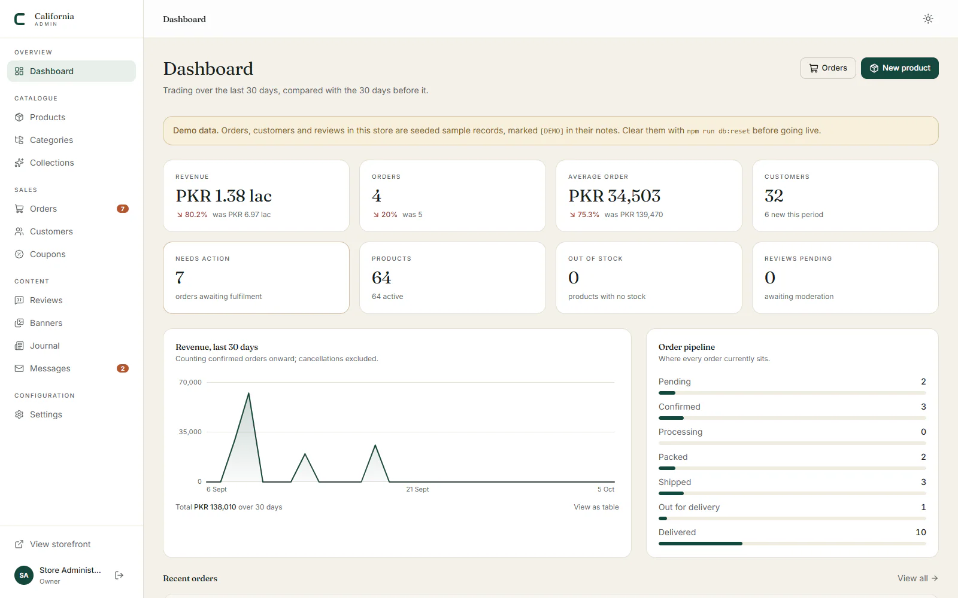This screenshot has width=958, height=598.
Task: Go to Customers in the sidebar
Action: [x=71, y=231]
